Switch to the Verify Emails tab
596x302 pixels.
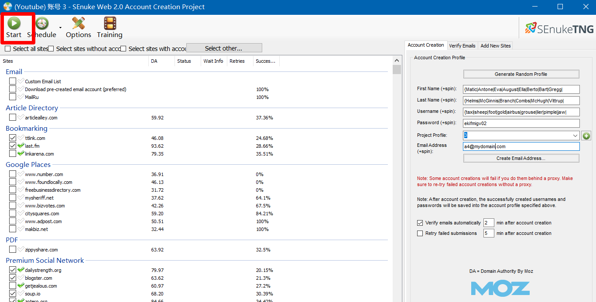pyautogui.click(x=462, y=45)
